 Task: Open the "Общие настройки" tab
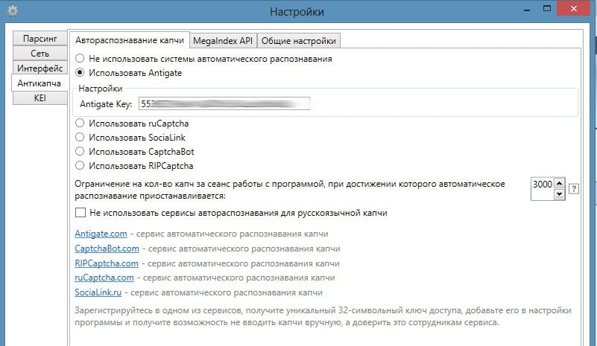click(x=299, y=40)
